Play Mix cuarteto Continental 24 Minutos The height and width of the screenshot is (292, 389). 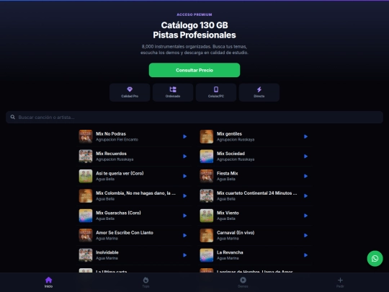tap(305, 196)
